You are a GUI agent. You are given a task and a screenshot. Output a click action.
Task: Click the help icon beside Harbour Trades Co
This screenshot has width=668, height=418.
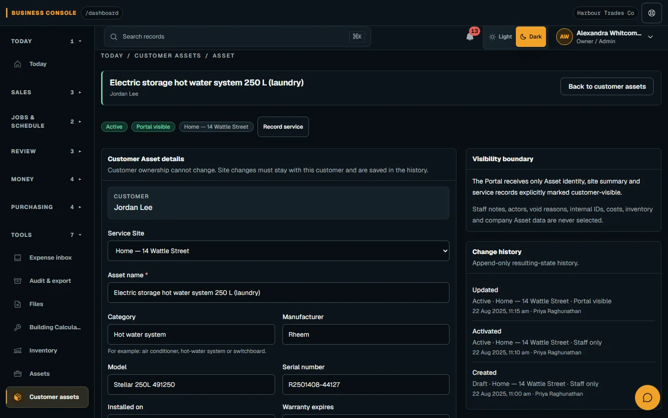coord(652,13)
